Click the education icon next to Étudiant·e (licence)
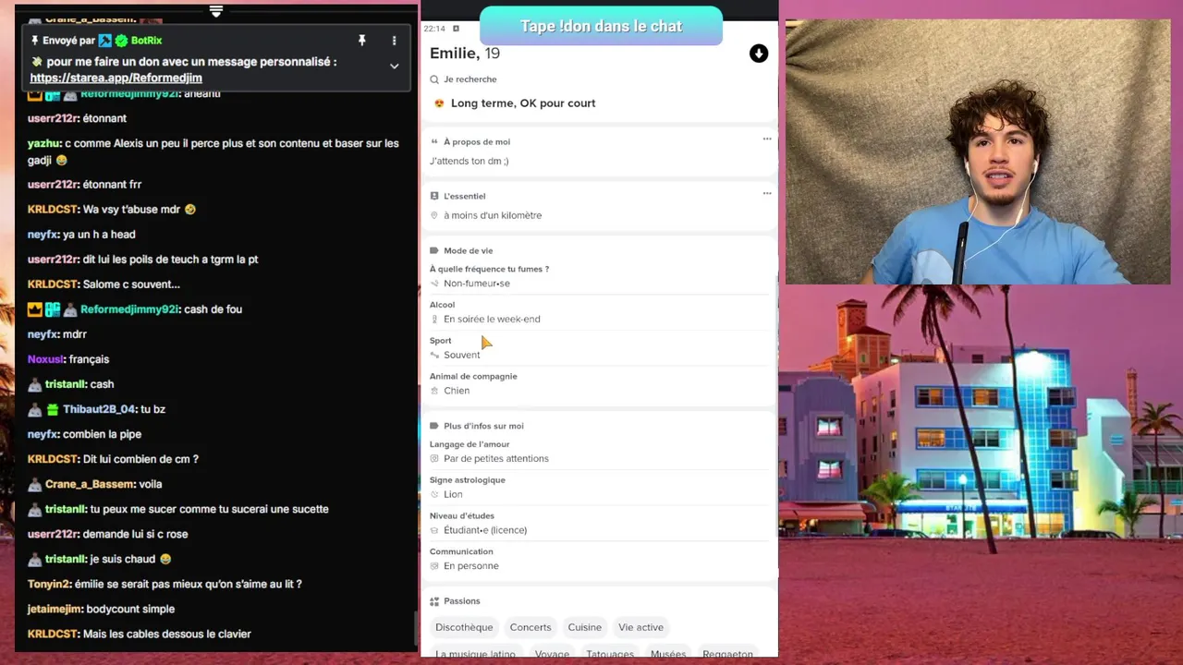This screenshot has width=1183, height=665. click(x=434, y=530)
